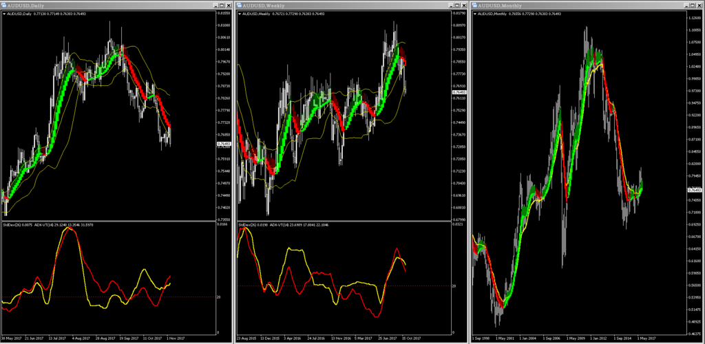Screen dimensions: 705x344
Task: Click the '23 Aug 2015' date on Weekly axis
Action: [246, 338]
